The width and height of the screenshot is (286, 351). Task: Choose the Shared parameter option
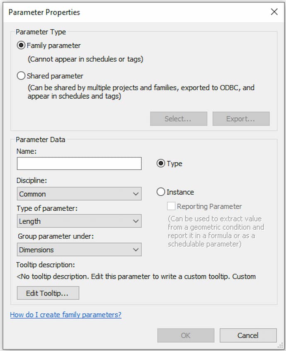point(21,76)
